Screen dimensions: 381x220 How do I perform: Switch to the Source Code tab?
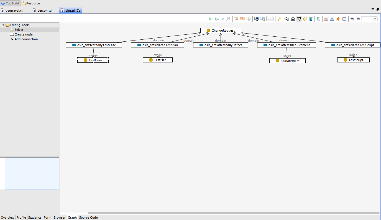pos(88,218)
